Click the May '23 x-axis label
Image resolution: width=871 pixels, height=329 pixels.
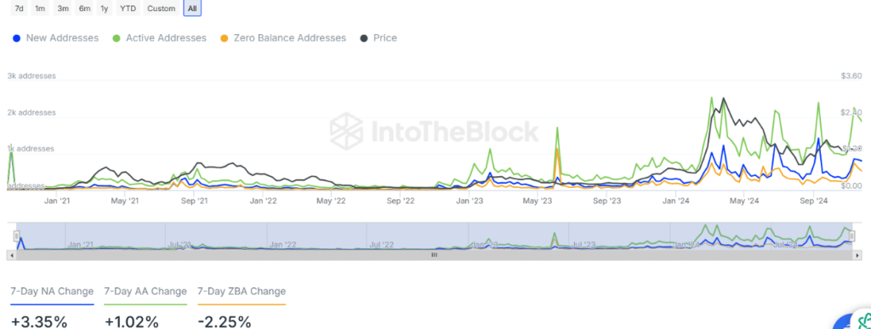pyautogui.click(x=538, y=201)
